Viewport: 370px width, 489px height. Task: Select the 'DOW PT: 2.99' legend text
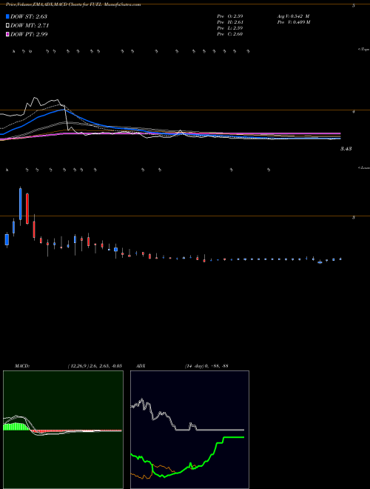pyautogui.click(x=29, y=34)
